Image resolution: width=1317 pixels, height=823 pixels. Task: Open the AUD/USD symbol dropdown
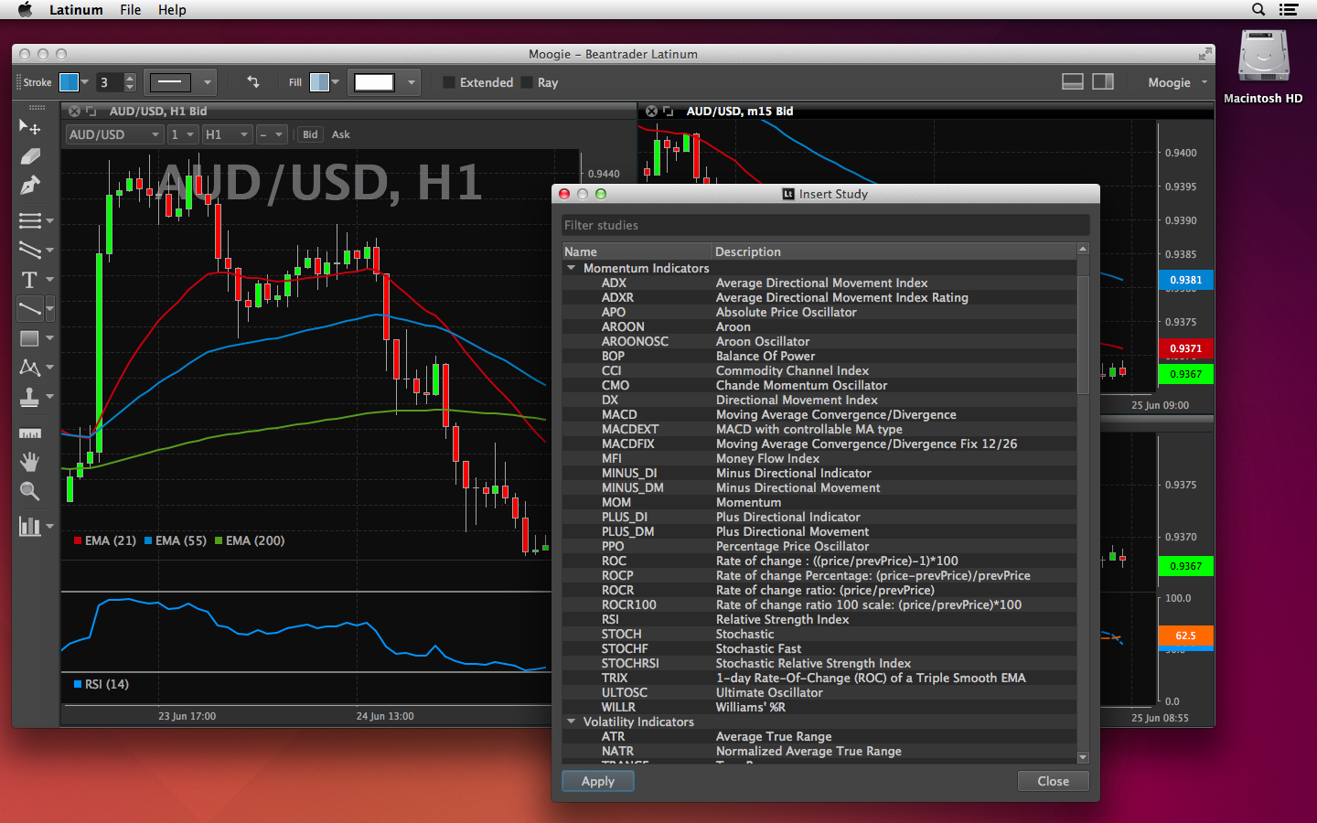click(114, 134)
